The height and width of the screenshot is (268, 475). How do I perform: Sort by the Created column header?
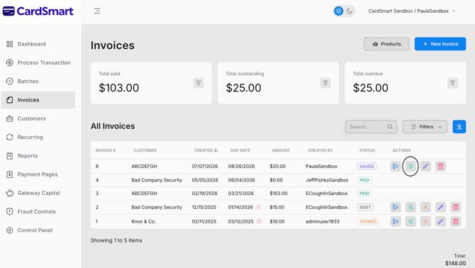(x=206, y=150)
